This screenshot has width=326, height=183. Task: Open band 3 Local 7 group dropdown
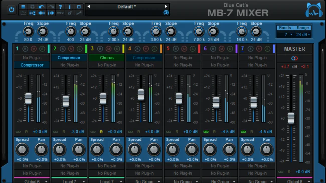click(106, 181)
